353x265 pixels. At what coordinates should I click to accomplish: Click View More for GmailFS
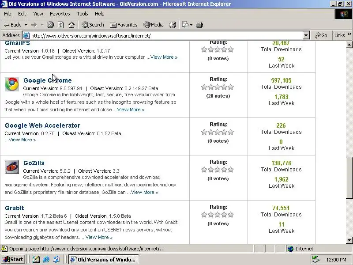164,57
